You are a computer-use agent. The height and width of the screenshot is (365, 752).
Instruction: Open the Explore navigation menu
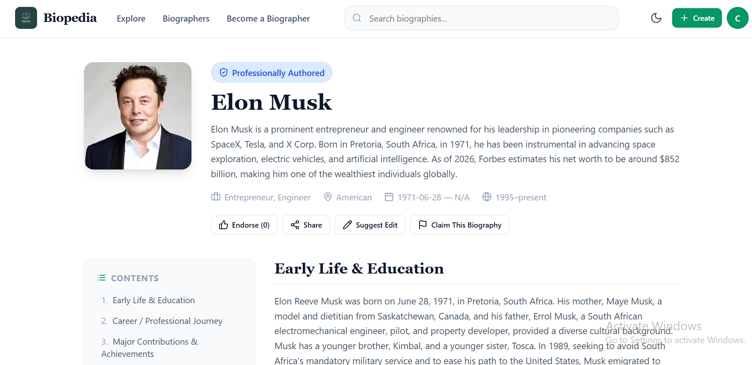click(131, 18)
